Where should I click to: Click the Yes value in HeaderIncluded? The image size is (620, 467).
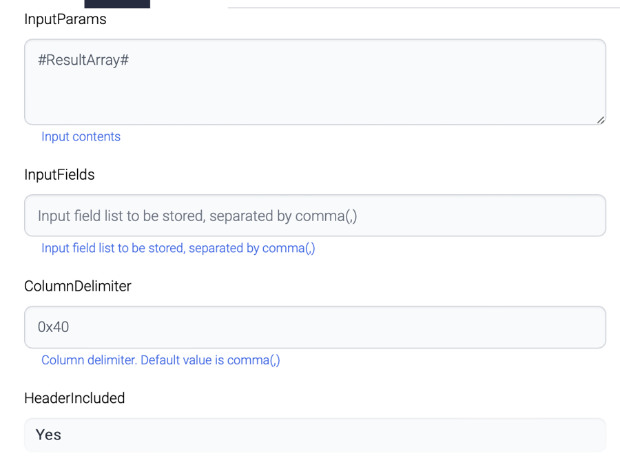[x=48, y=435]
